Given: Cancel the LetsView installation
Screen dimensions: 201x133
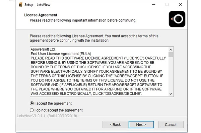Looking at the screenshot, I should [171, 125].
